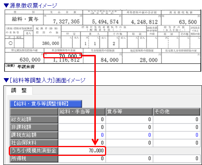Click 課税支給額 value under 給料・手当等
The image size is (202, 165).
tap(82, 135)
